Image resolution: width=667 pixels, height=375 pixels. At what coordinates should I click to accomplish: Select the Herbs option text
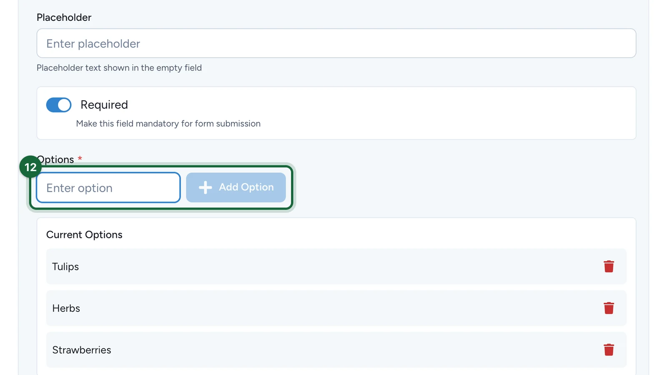[x=66, y=308]
